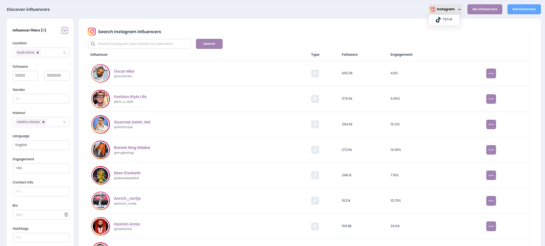The image size is (545, 246).
Task: Collapse the Influencer filters panel
Action: (65, 30)
